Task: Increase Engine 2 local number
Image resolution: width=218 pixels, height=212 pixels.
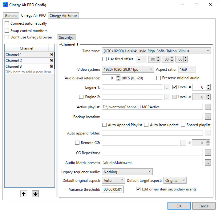Action: coord(208,95)
